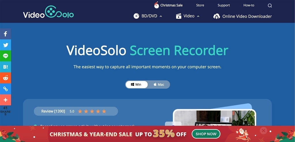Go to How-to page
Viewport: 295px width, 142px height.
249,5
